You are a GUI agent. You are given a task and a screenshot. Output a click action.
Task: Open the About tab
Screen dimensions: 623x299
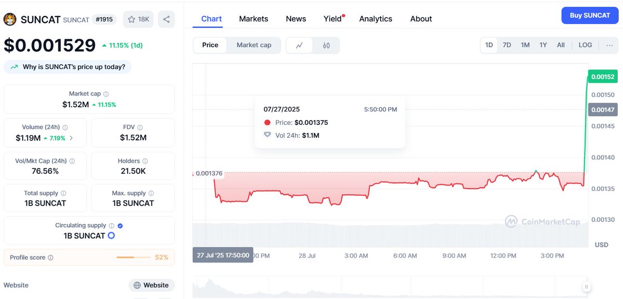pos(421,19)
